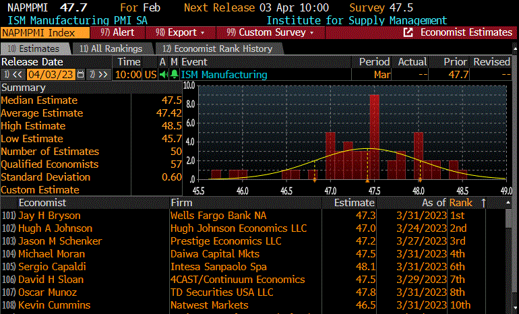
Task: Switch to the Estimates tab
Action: (x=34, y=49)
